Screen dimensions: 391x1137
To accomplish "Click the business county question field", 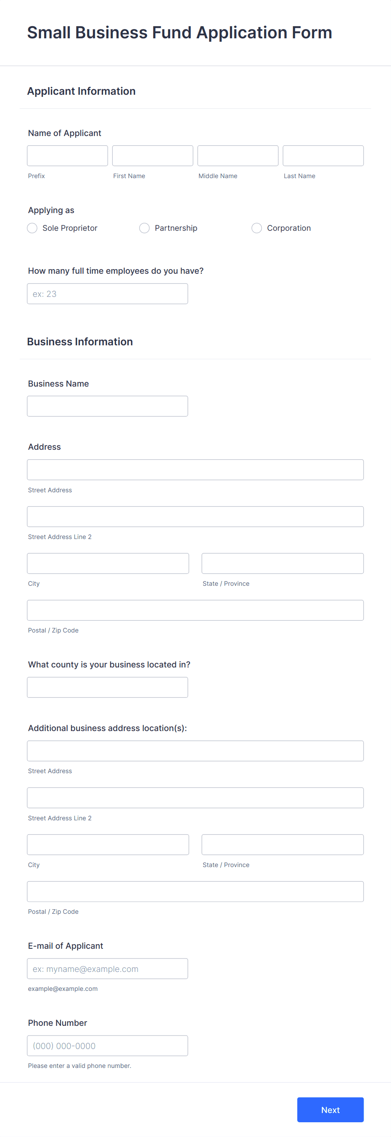I will click(107, 687).
